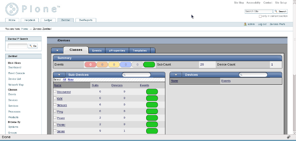296x141 pixels.
Task: Open the Devices panel dropdown arrow
Action: coord(176,75)
